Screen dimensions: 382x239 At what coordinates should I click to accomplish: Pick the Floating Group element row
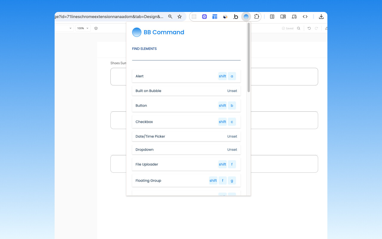[186, 180]
